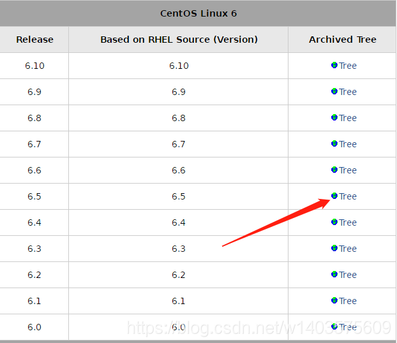Click RHEL source version 6.2 cell
This screenshot has height=343, width=397.
pos(179,275)
